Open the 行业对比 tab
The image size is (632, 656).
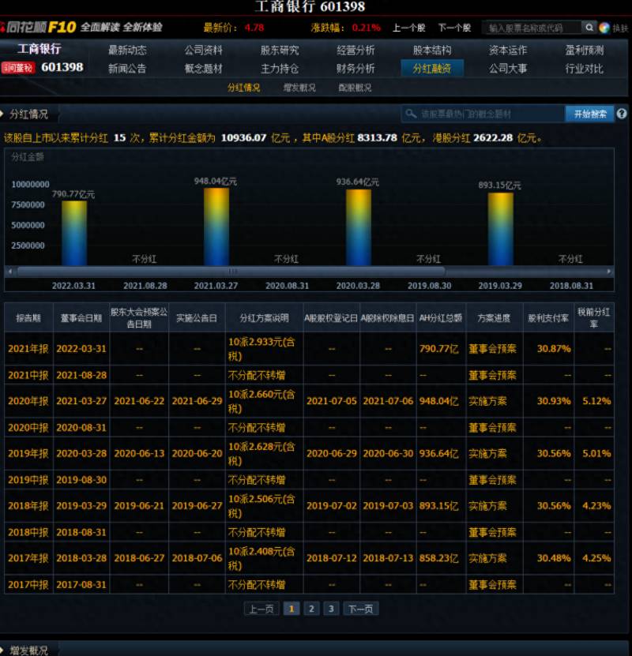(x=585, y=69)
